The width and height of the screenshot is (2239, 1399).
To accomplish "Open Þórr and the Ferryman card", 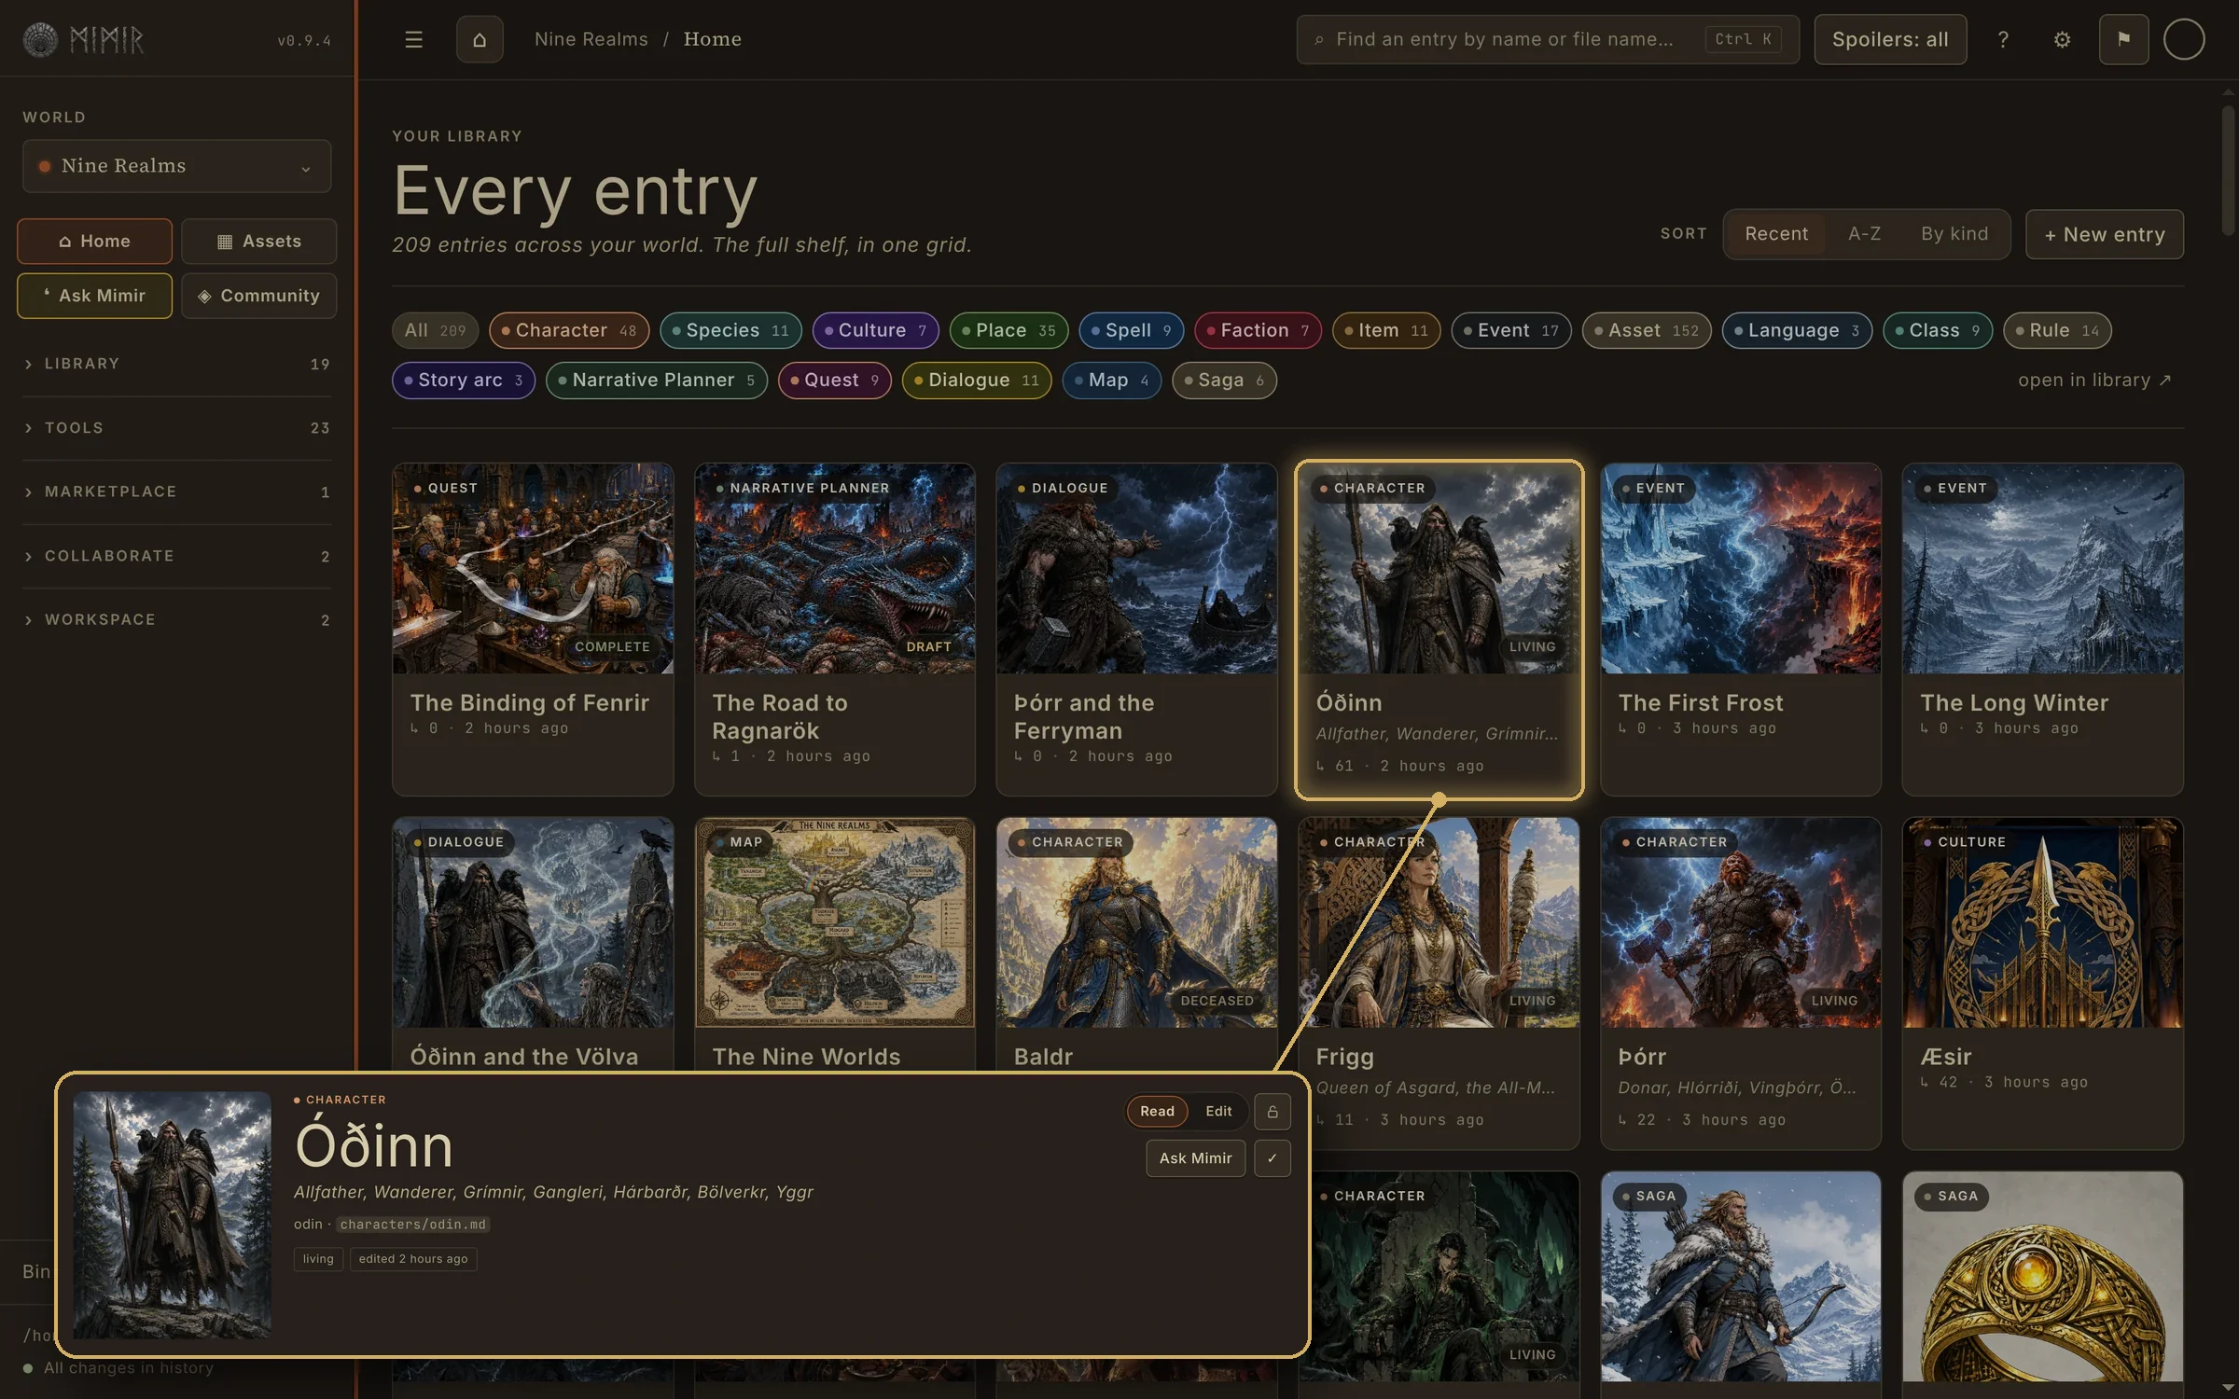I will pyautogui.click(x=1136, y=630).
